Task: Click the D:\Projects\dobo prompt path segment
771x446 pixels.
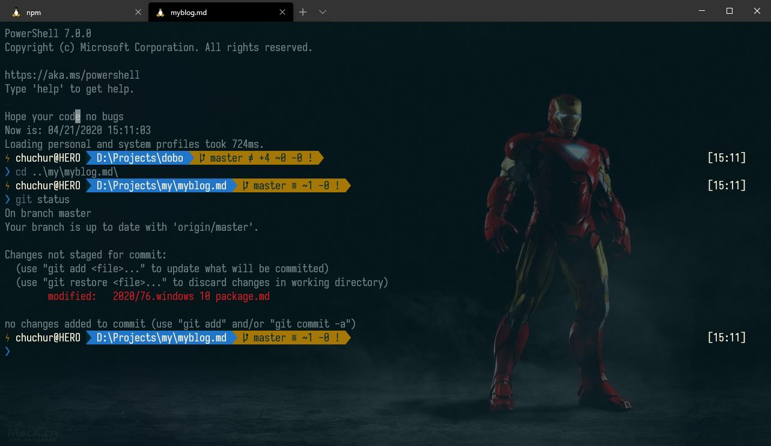Action: (x=140, y=158)
